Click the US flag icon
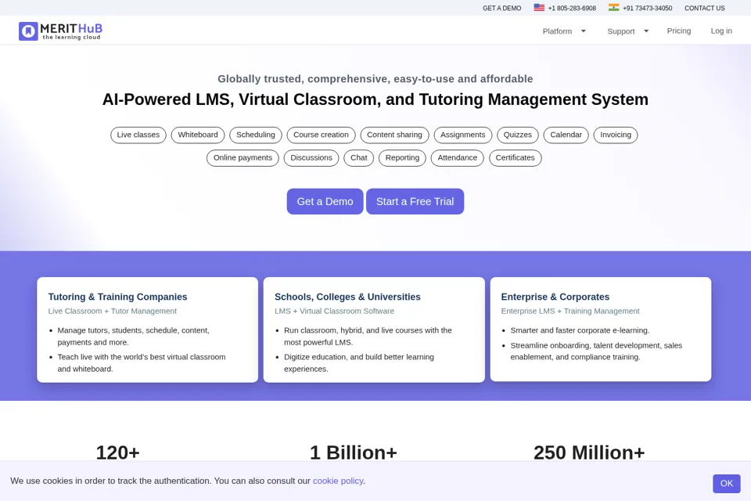751x501 pixels. 539,8
